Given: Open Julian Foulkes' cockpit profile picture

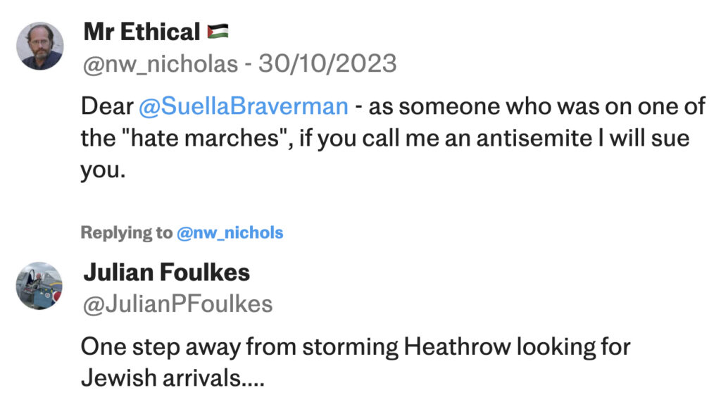Looking at the screenshot, I should tap(40, 286).
